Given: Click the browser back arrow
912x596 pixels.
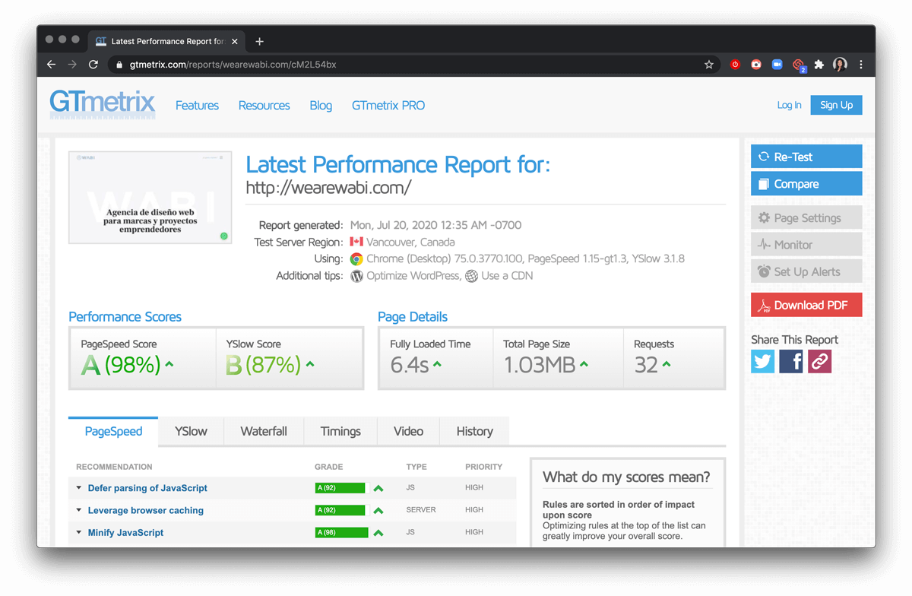Looking at the screenshot, I should 51,65.
